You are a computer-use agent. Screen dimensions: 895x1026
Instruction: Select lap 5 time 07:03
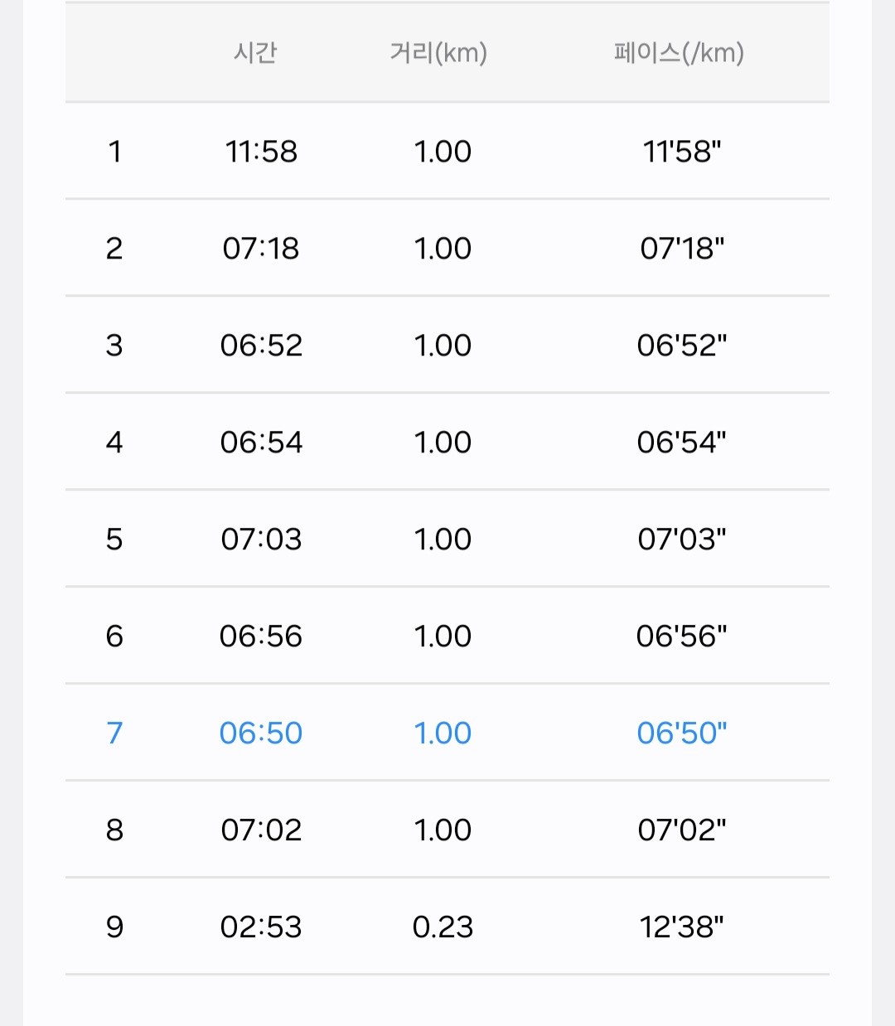(261, 540)
